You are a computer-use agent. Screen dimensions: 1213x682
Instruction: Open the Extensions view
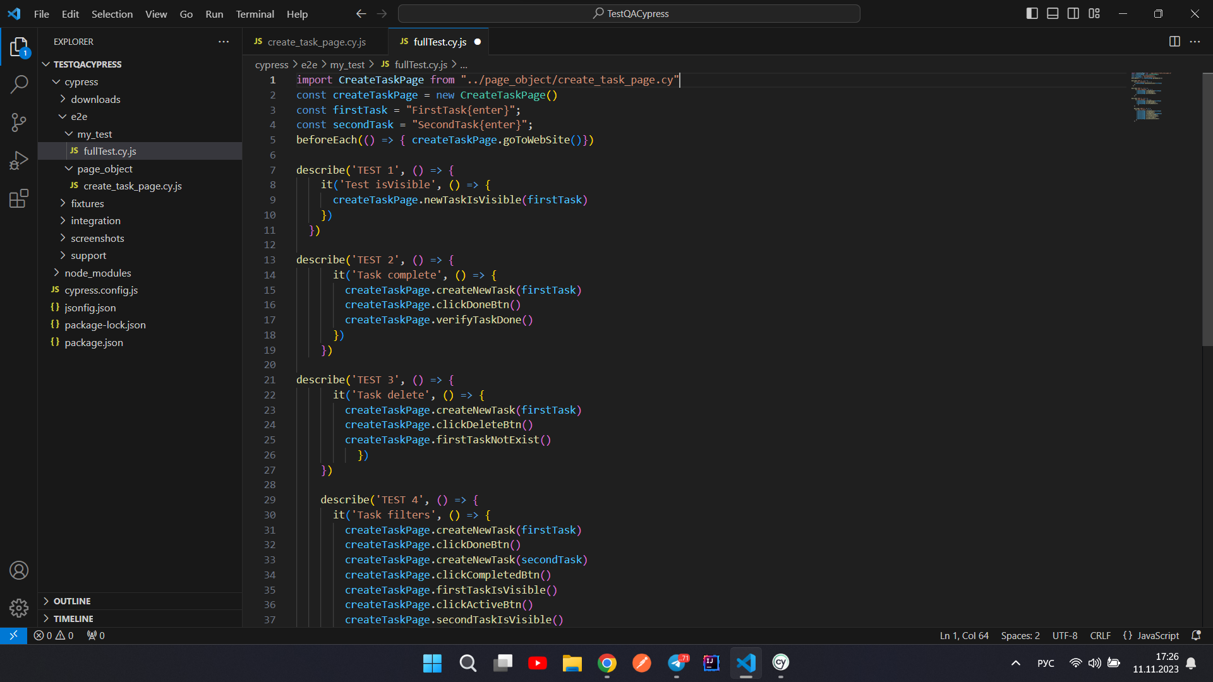click(19, 198)
